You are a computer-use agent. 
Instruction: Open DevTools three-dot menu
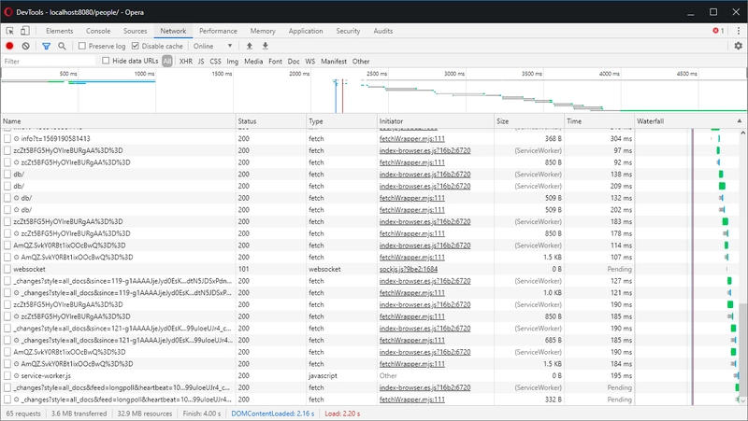pyautogui.click(x=737, y=31)
